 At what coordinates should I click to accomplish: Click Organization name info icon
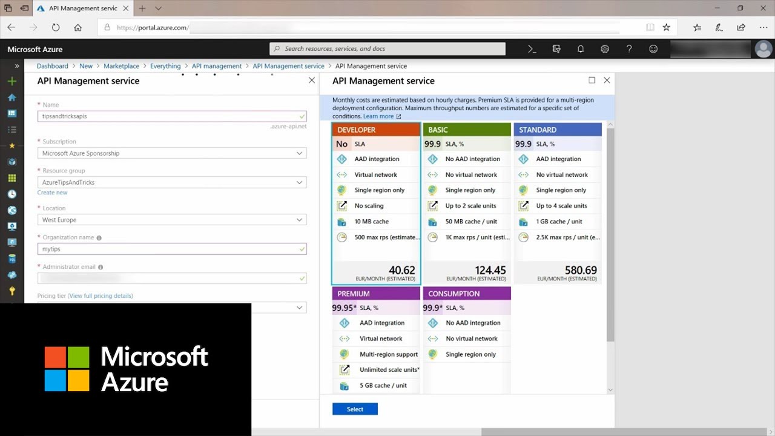pos(99,238)
